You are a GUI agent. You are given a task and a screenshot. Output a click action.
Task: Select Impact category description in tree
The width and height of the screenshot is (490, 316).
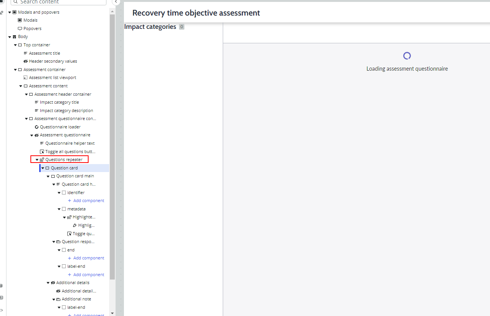coord(67,111)
